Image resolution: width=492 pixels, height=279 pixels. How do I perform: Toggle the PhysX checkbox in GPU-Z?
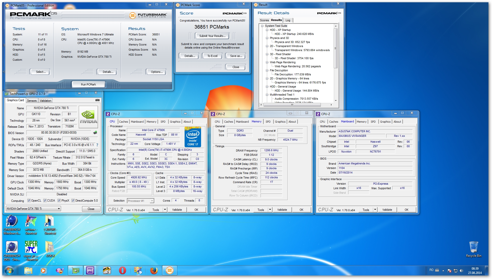coord(59,201)
